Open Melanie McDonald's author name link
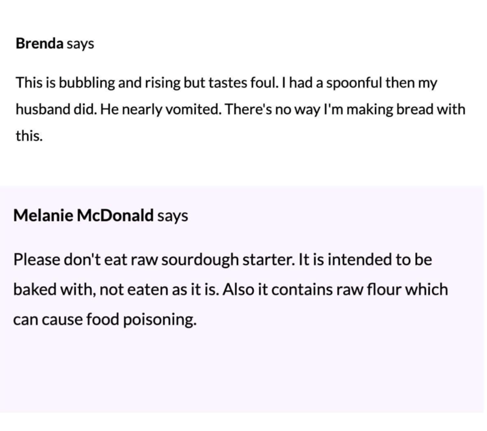Viewport: 487px width, 431px height. 83,216
